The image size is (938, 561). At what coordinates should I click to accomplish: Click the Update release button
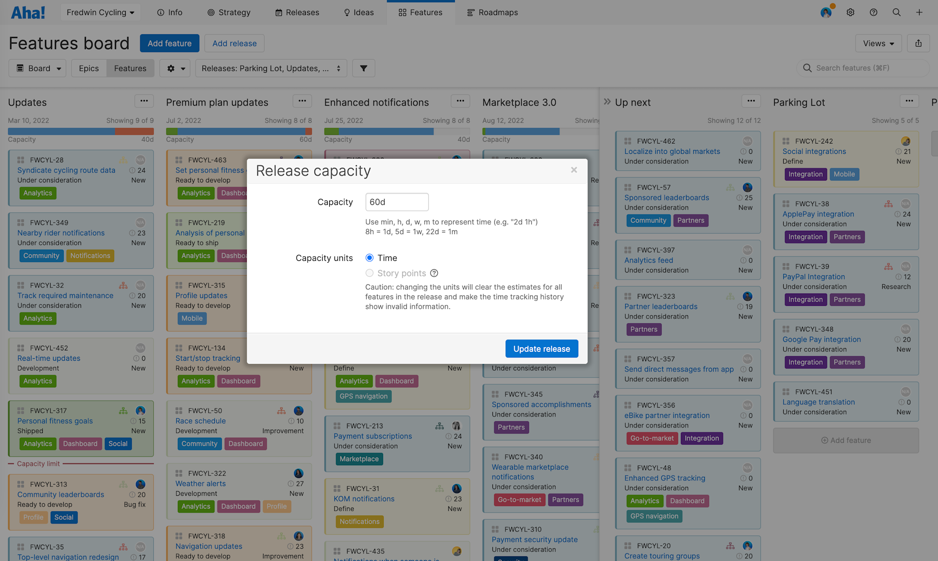coord(541,349)
